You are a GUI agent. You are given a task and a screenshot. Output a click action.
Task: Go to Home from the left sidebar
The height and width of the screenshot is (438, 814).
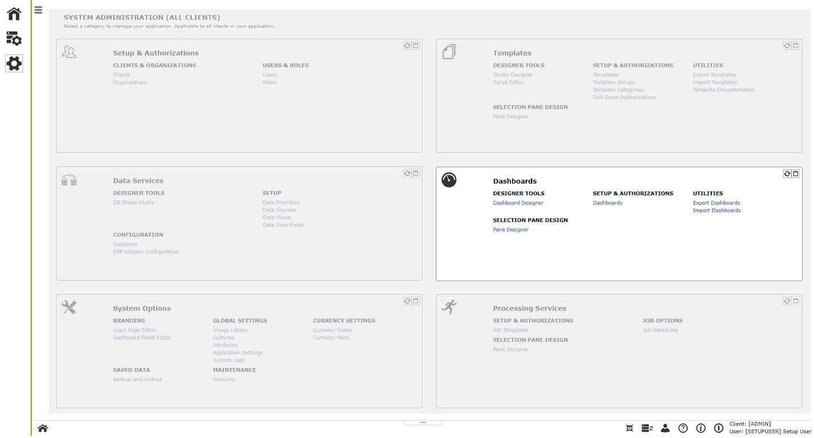(14, 14)
